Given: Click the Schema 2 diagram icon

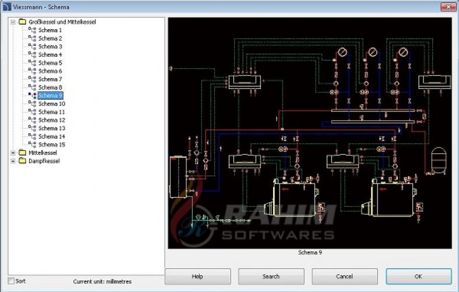Looking at the screenshot, I should pos(32,38).
